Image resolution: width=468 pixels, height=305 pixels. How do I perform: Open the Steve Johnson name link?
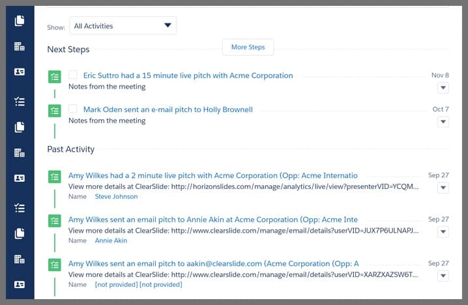point(116,196)
